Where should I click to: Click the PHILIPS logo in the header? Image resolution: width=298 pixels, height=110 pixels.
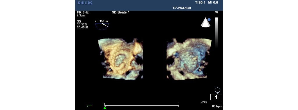coord(85,3)
